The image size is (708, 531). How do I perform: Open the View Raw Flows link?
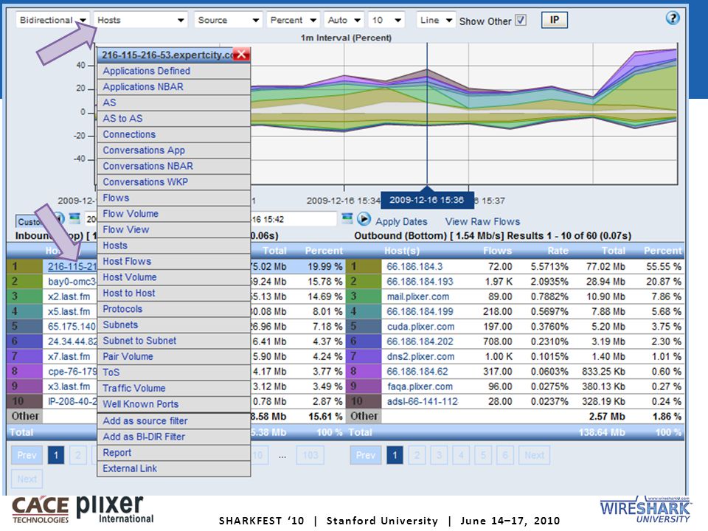click(482, 222)
